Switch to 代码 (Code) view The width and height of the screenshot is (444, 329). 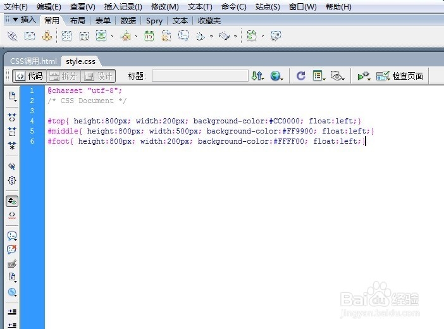pos(30,76)
